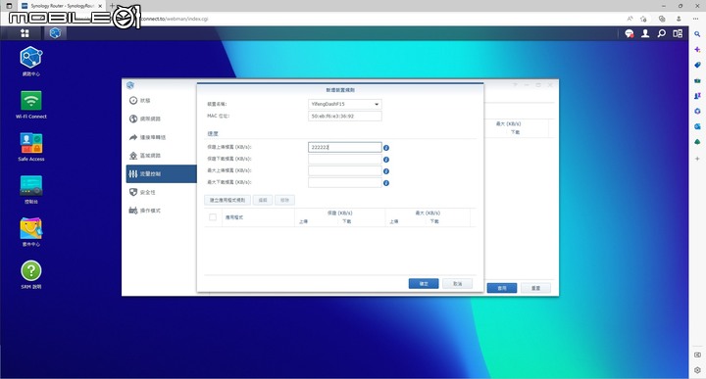
Task: Focus the MAC address (MAC 位址) field
Action: 345,116
